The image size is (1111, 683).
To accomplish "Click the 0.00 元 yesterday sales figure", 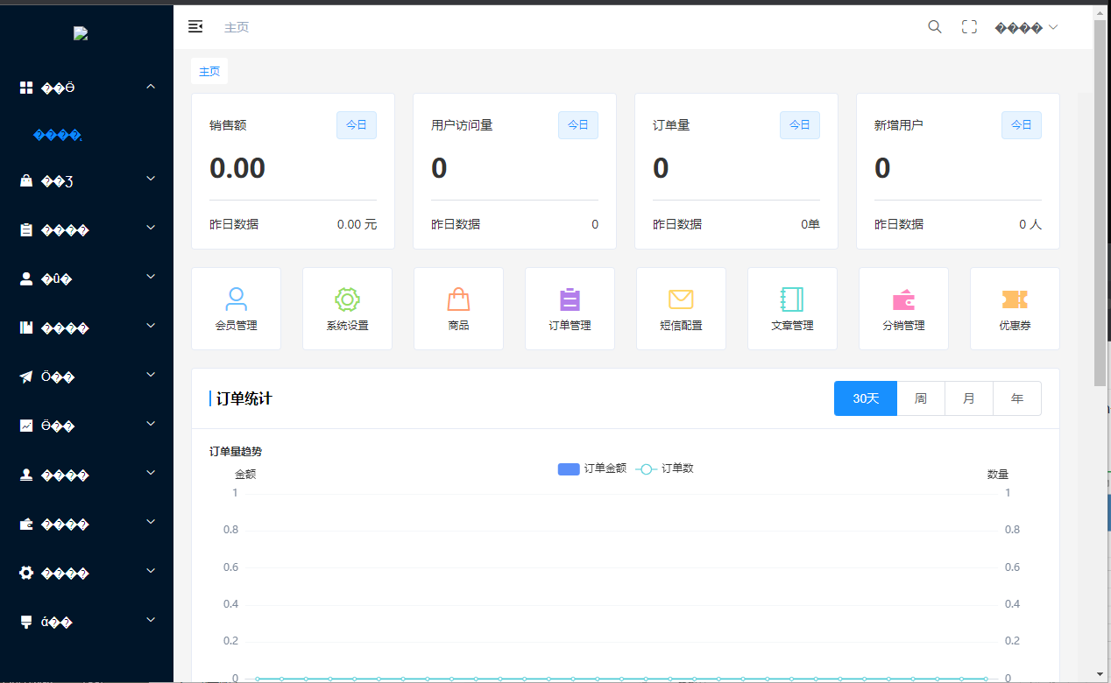I will [357, 224].
